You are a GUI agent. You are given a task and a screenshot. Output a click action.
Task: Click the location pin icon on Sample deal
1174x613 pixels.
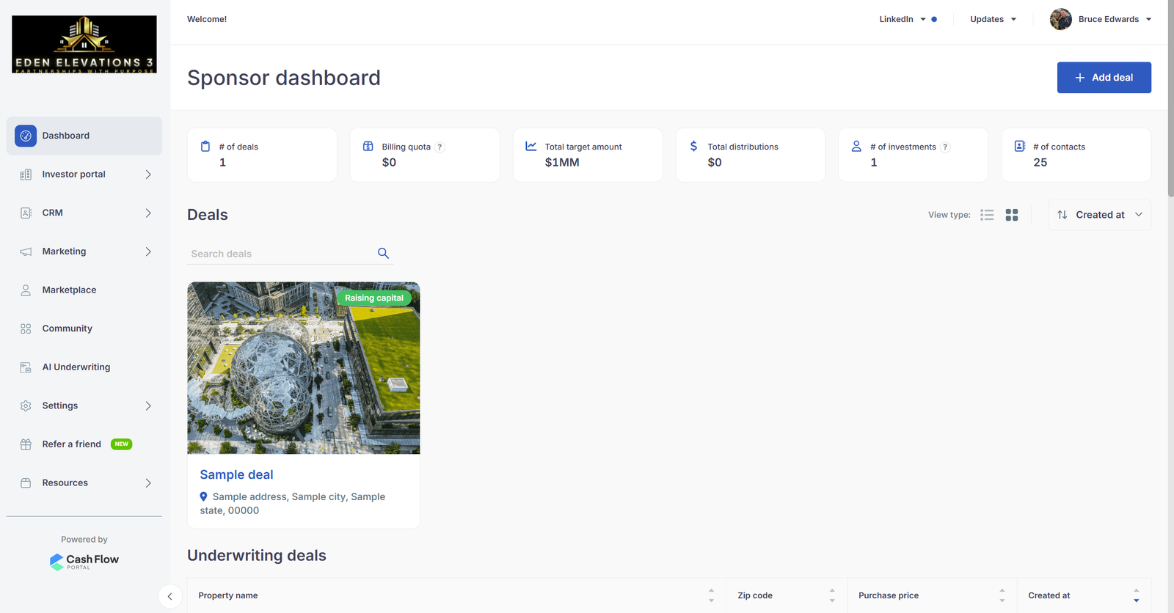(x=203, y=496)
